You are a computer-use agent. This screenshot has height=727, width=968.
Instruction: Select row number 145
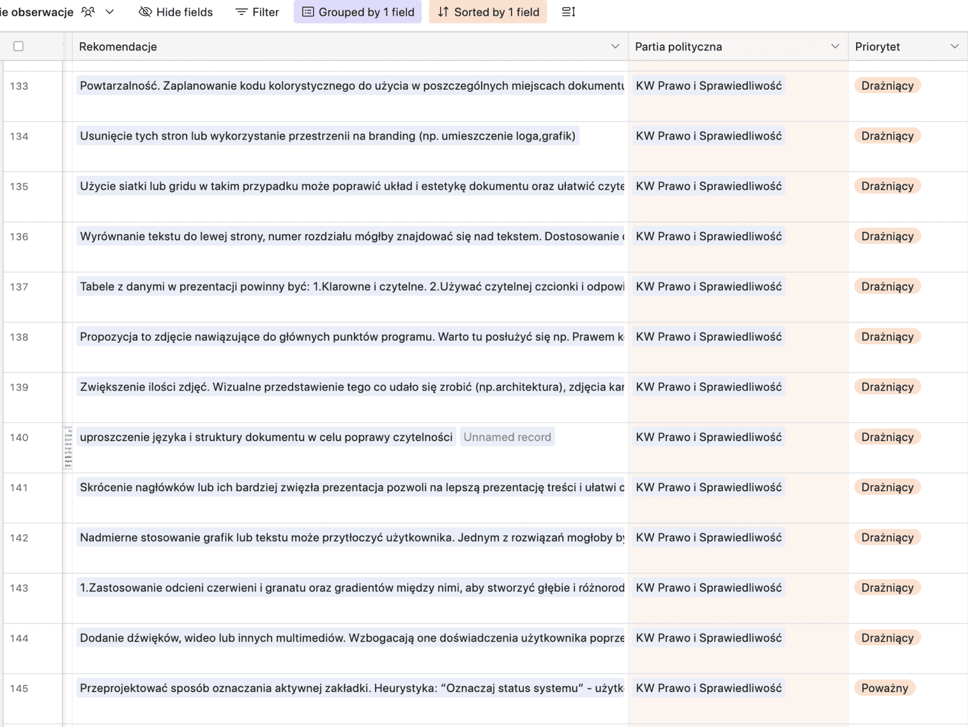19,688
